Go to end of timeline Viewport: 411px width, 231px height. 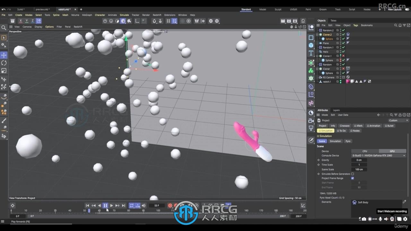(124, 205)
